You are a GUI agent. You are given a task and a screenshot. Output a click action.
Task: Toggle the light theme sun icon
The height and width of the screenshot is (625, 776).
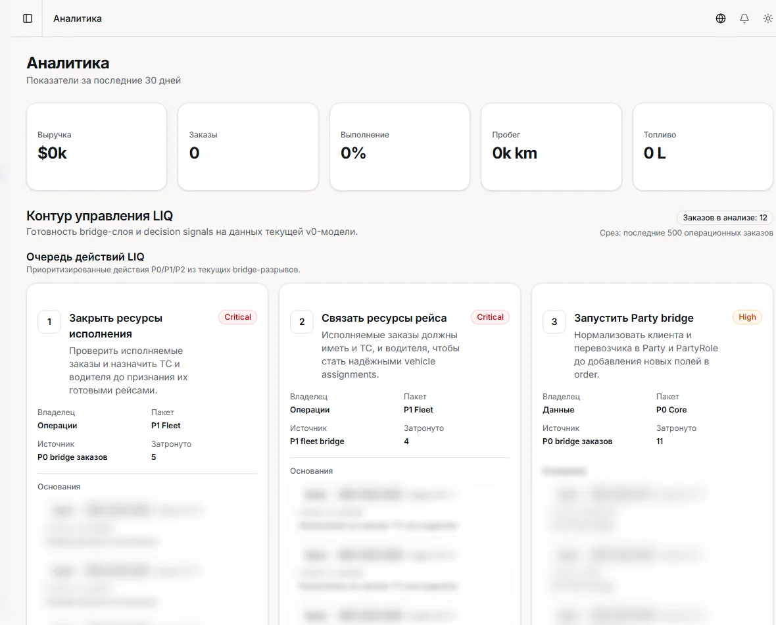click(767, 18)
